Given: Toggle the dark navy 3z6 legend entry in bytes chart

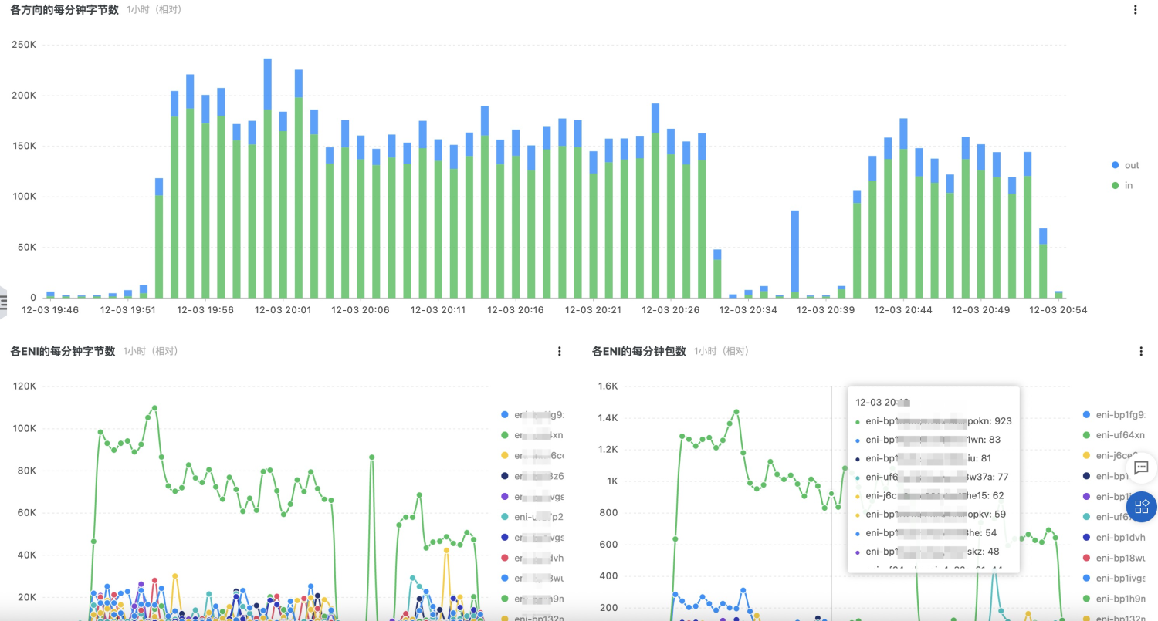Looking at the screenshot, I should pyautogui.click(x=532, y=476).
